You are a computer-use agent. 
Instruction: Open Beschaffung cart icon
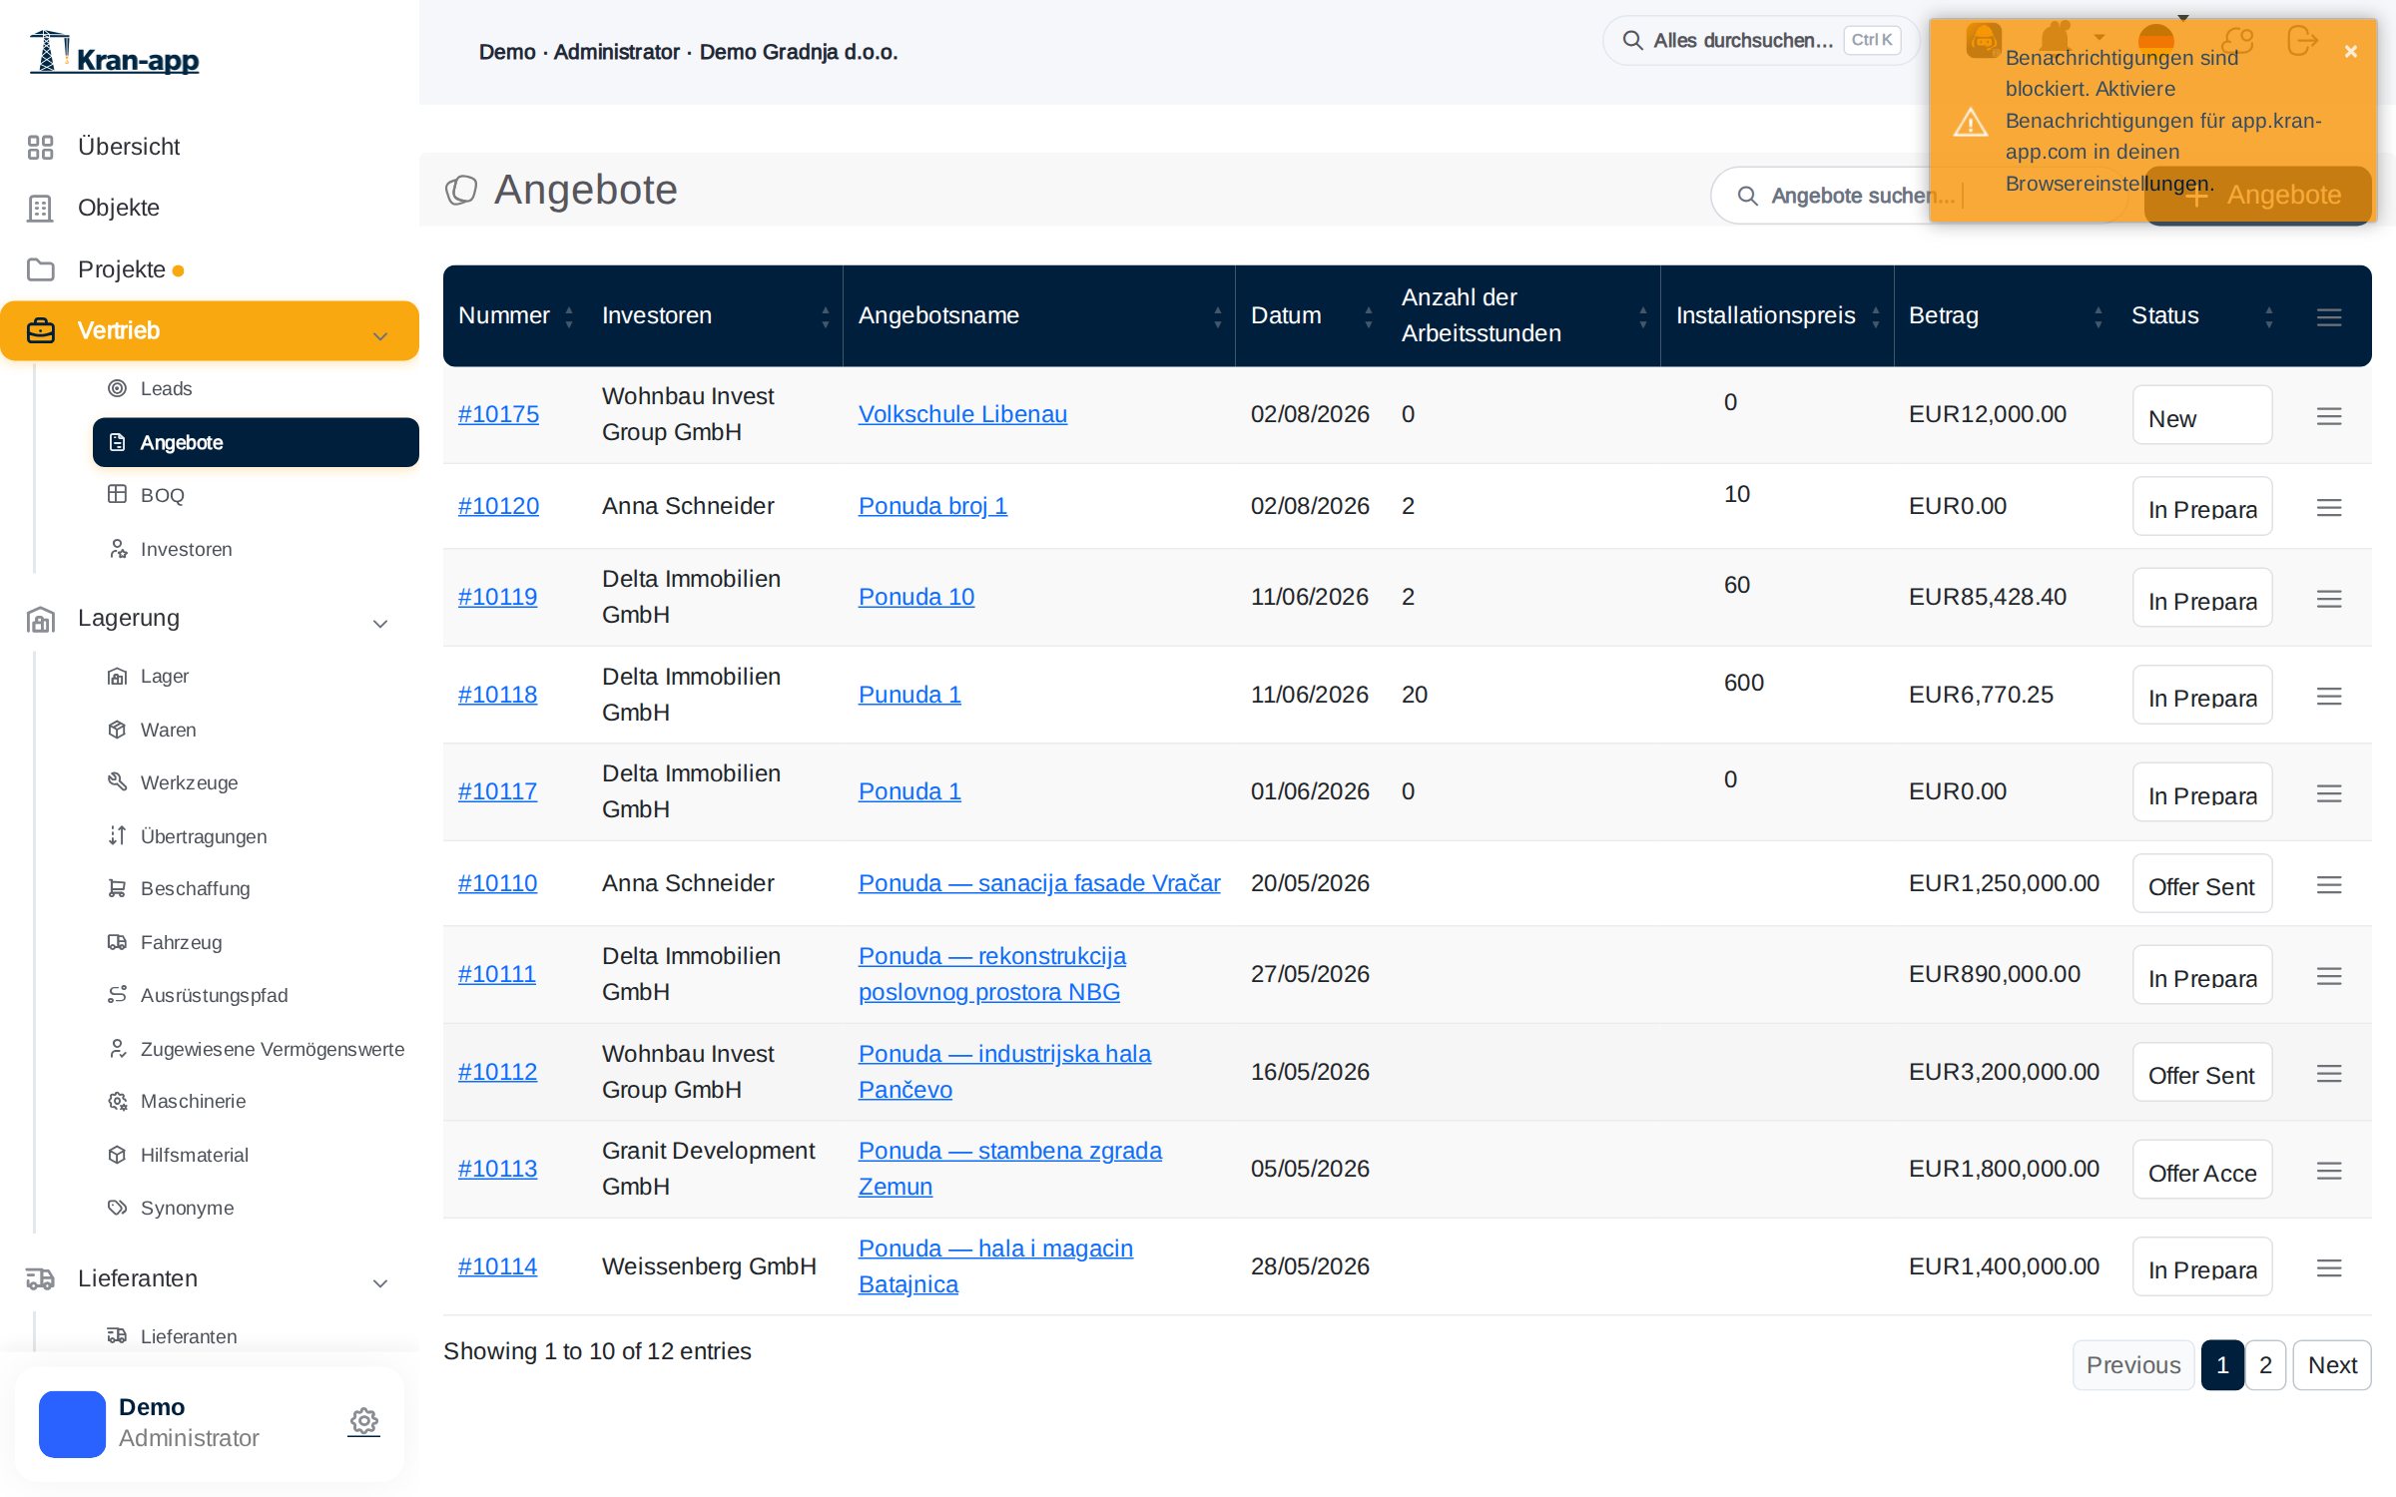pos(117,888)
